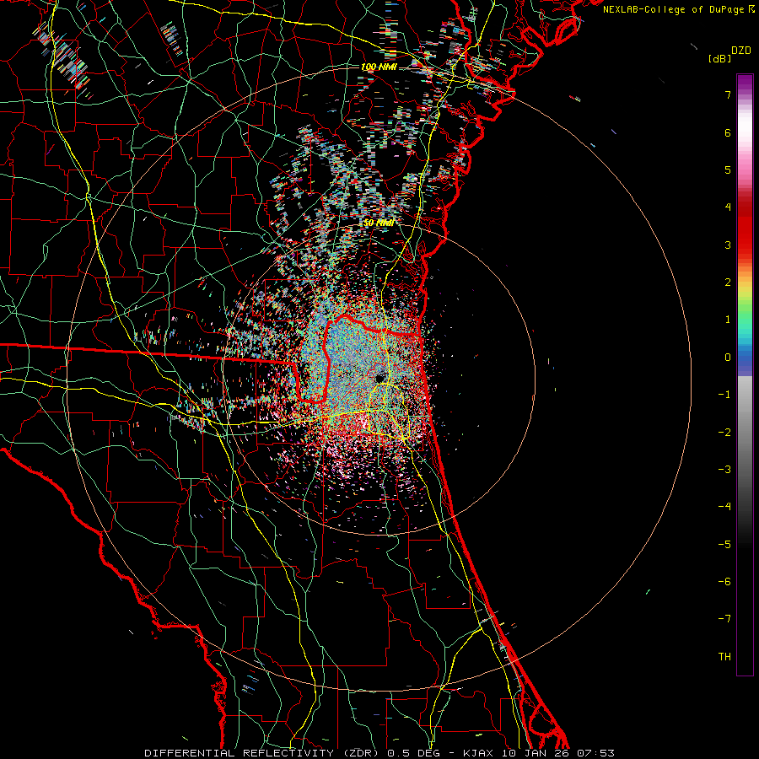Click the DZD product label above color bar
Screen dimensions: 759x759
click(741, 51)
